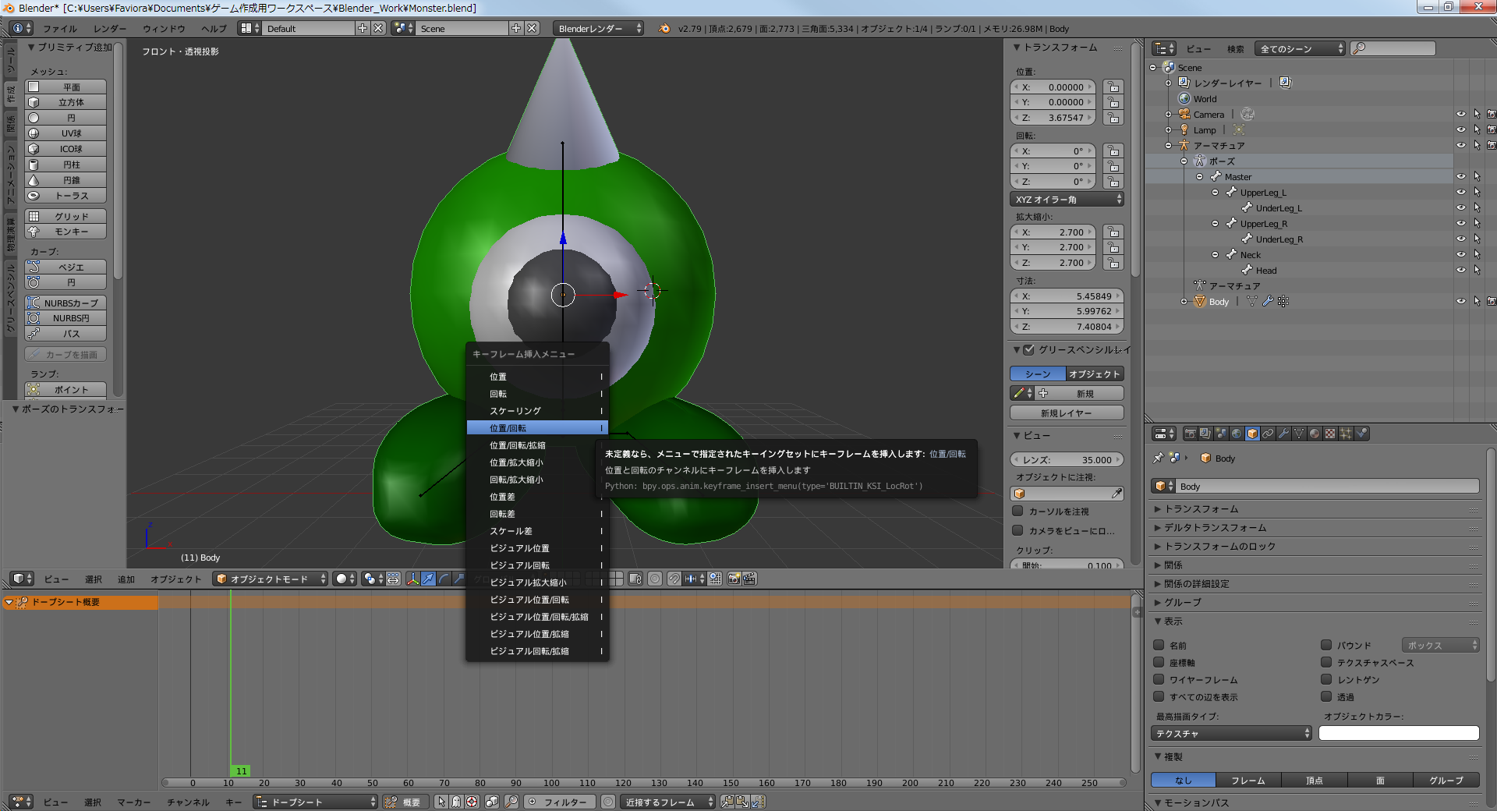Toggle the 3D manipulator widget icon
This screenshot has height=811, width=1497.
pos(413,579)
